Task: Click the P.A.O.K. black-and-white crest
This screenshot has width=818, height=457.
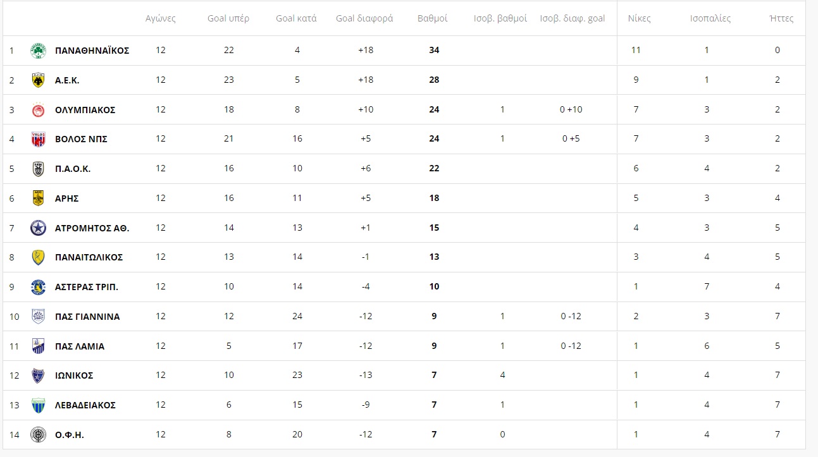Action: click(39, 169)
